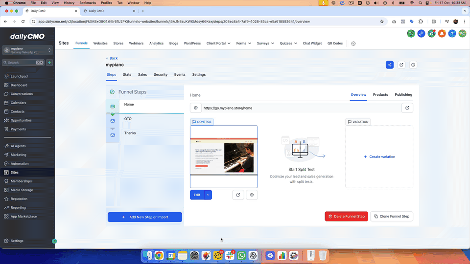The image size is (470, 264).
Task: Open the page preview icon beside Edit
Action: pyautogui.click(x=238, y=195)
